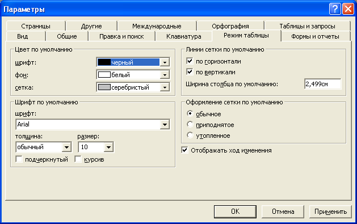Close the Параметры dialog window
The height and width of the screenshot is (224, 357).
coord(348,9)
